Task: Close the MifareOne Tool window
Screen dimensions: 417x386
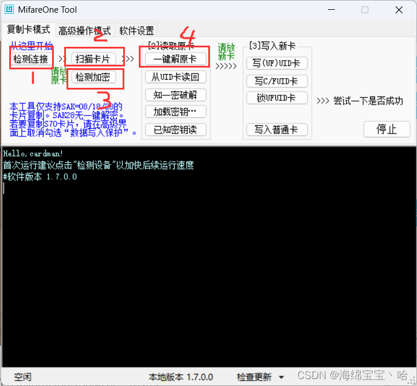Action: [399, 10]
